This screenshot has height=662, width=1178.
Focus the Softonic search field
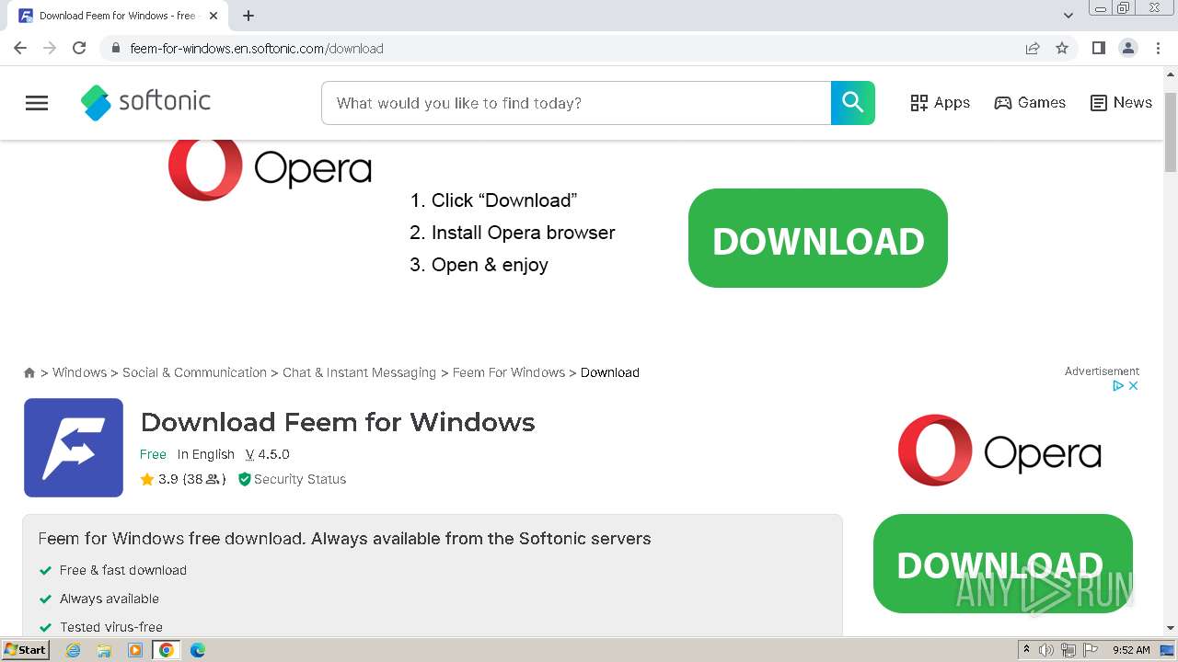576,103
